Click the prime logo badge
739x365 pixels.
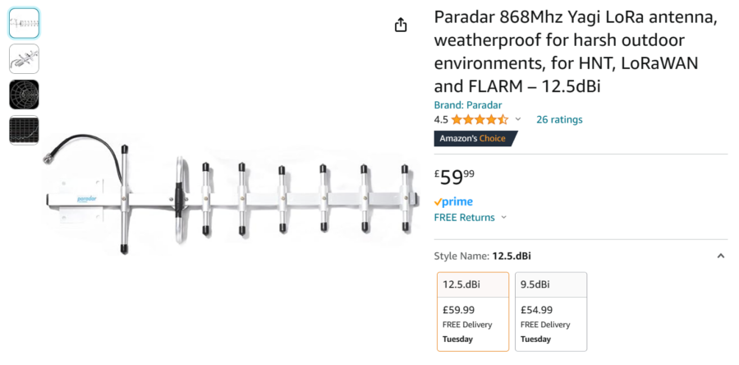453,202
